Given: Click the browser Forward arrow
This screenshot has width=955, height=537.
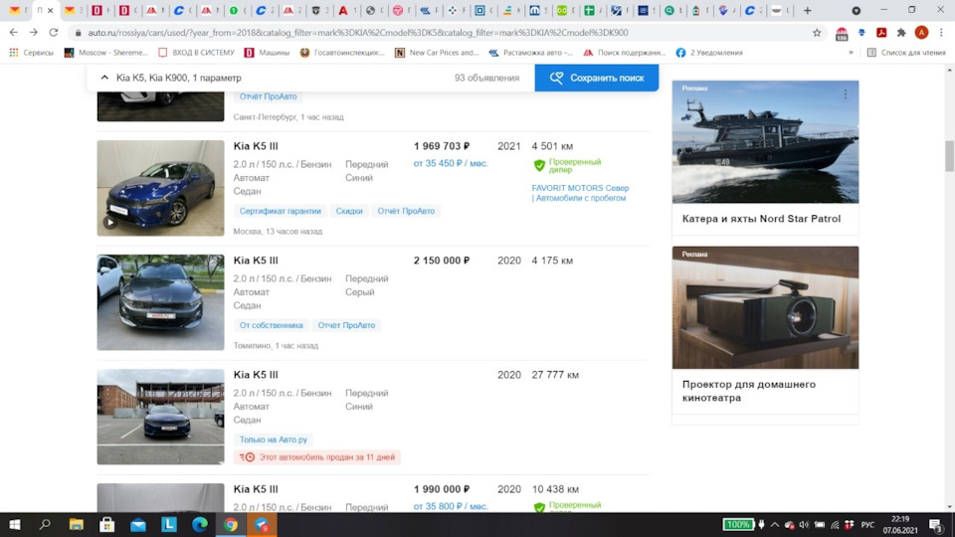Looking at the screenshot, I should coord(34,32).
